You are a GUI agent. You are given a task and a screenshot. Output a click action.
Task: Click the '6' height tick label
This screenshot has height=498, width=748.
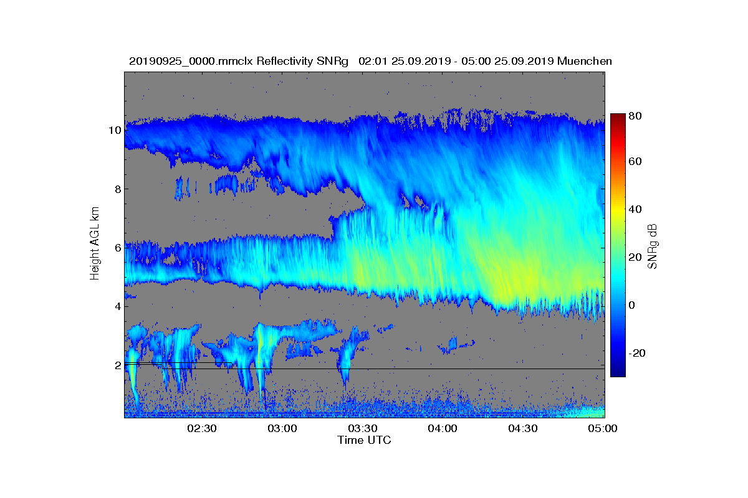point(118,248)
